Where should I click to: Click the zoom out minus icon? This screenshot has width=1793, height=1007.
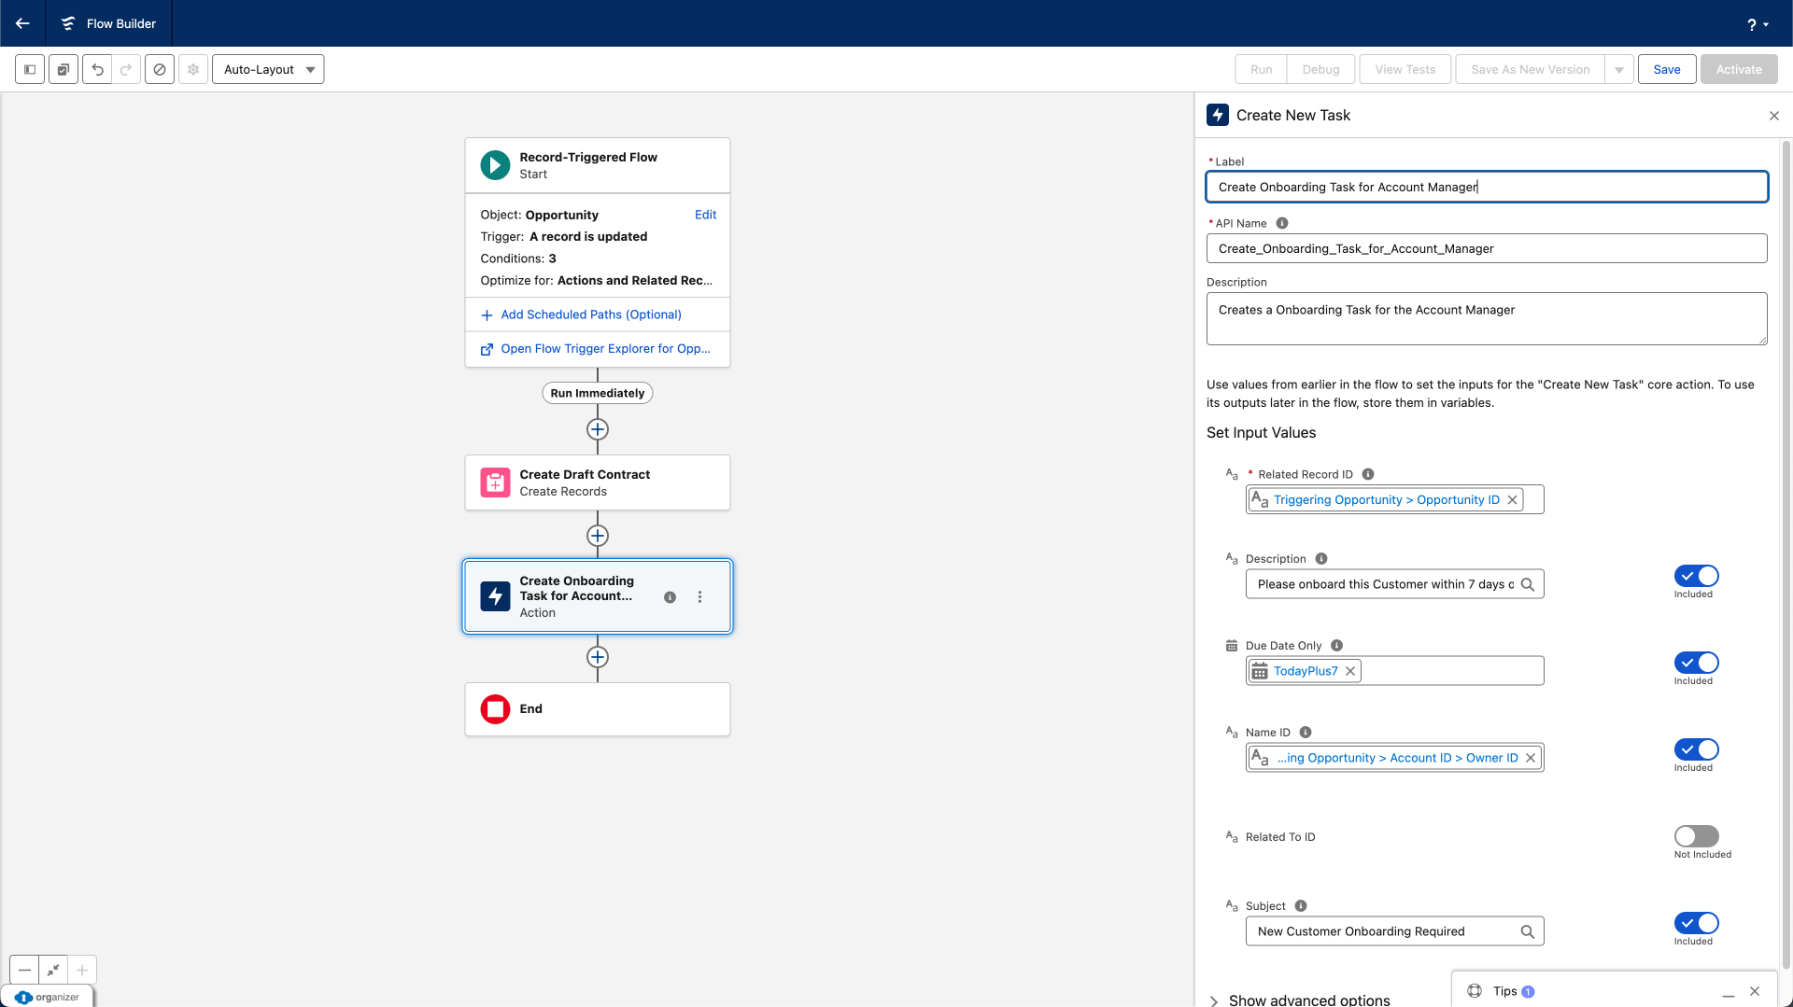click(x=25, y=970)
